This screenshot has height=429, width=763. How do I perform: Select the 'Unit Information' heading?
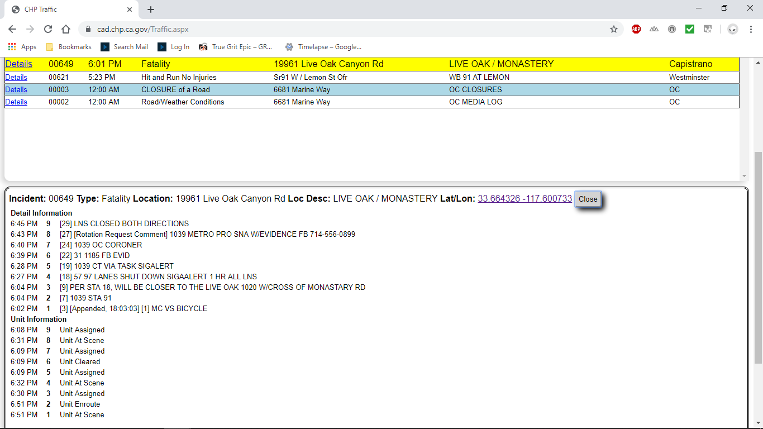tap(39, 319)
